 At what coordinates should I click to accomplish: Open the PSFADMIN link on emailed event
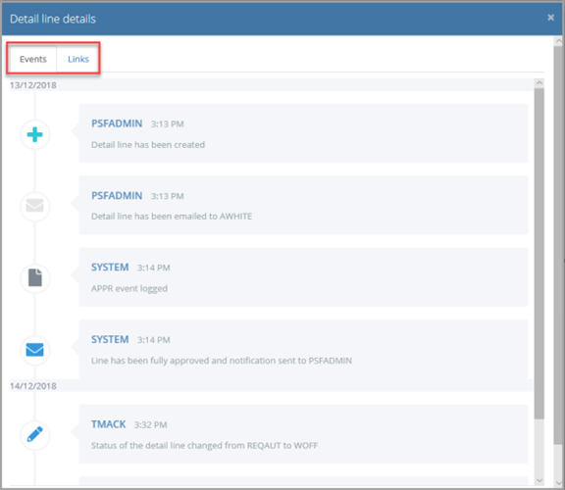tap(117, 195)
